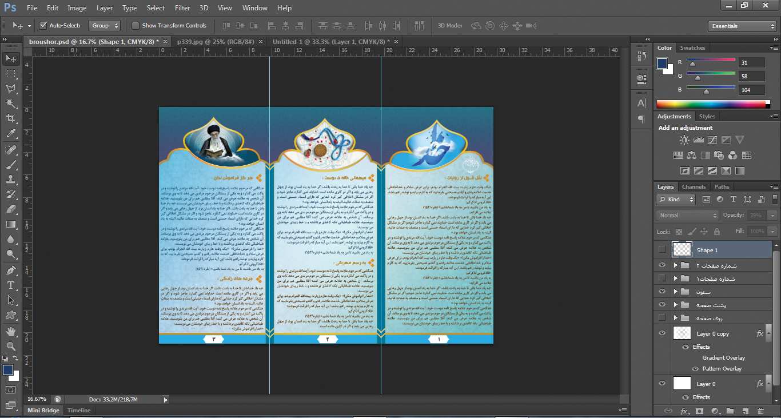Viewport: 781px width, 418px height.
Task: Show the Shape 1 layer
Action: (662, 250)
